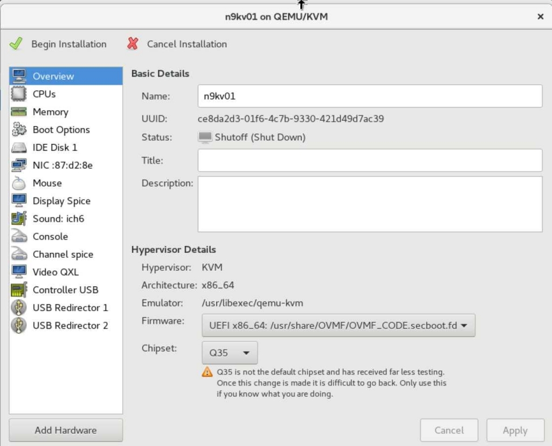Click the Hypervisor value KVM

click(212, 267)
